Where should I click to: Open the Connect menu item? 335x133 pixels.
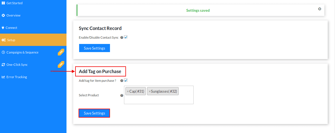pyautogui.click(x=33, y=28)
